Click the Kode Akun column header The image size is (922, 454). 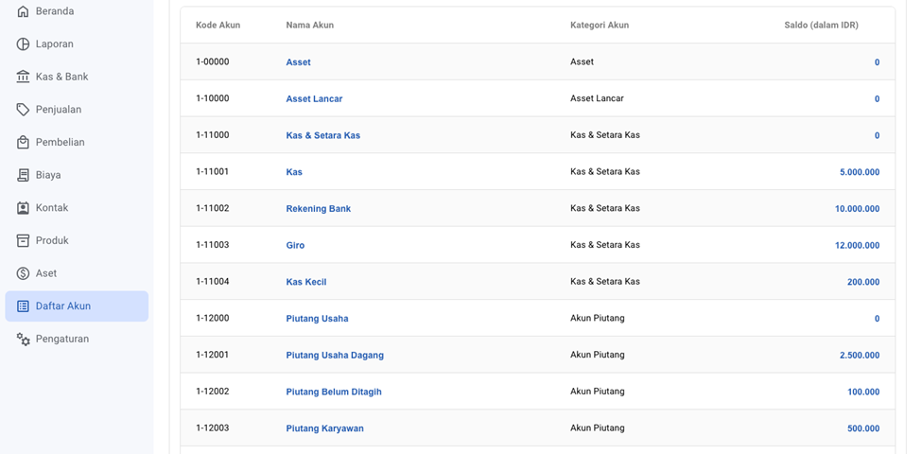217,26
